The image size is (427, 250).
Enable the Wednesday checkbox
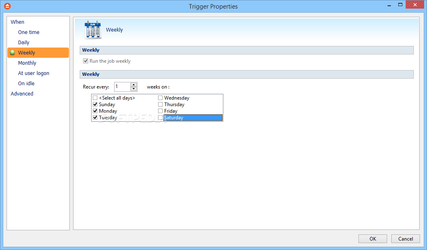click(x=161, y=98)
